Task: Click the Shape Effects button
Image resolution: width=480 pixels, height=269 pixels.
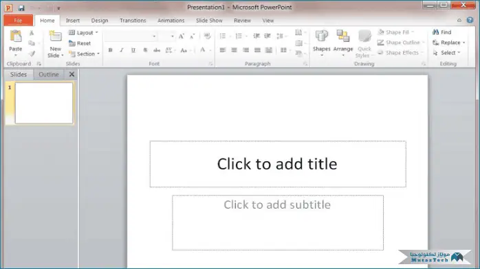Action: 400,53
